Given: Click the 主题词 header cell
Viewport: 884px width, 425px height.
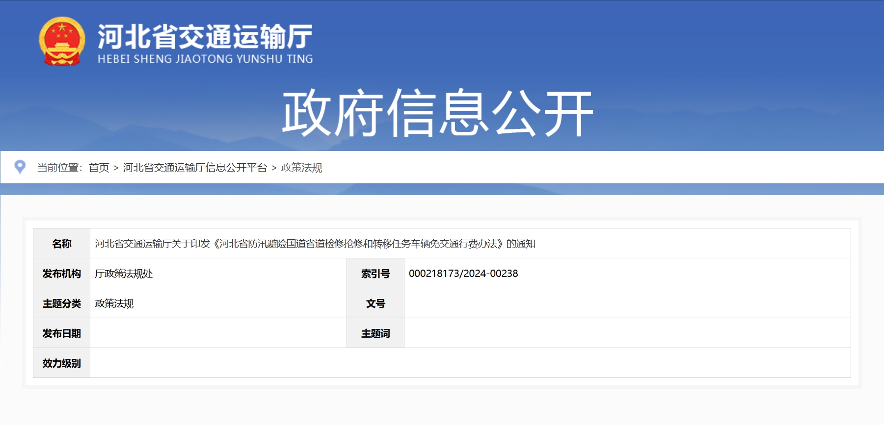Looking at the screenshot, I should [x=375, y=333].
